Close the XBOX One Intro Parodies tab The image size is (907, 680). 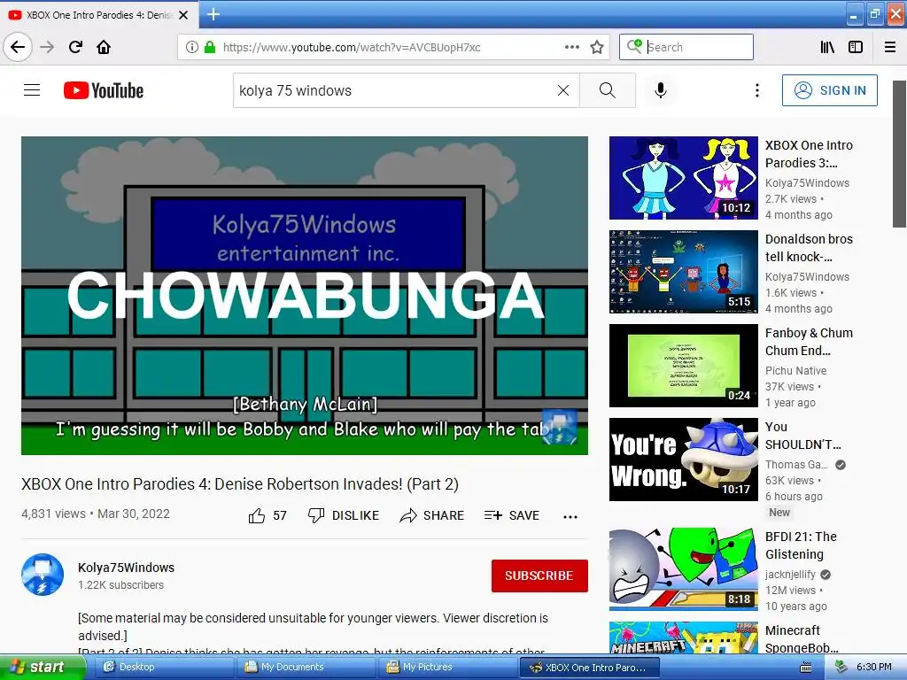click(x=183, y=15)
